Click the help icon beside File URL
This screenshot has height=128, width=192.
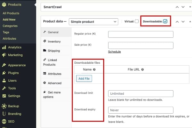click(x=142, y=69)
